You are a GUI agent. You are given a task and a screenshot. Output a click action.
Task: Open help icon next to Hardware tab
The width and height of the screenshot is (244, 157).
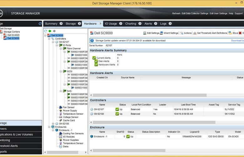(100, 24)
